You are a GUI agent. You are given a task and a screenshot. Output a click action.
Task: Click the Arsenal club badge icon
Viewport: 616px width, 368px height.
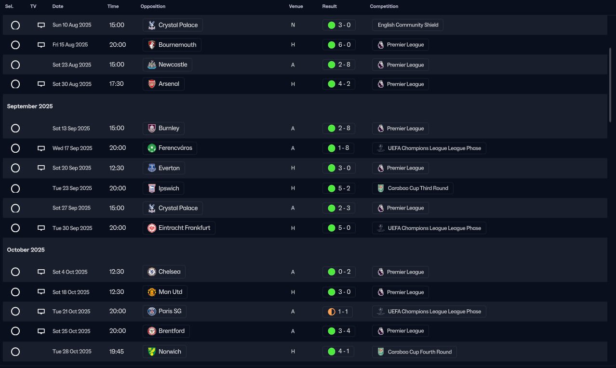click(152, 84)
